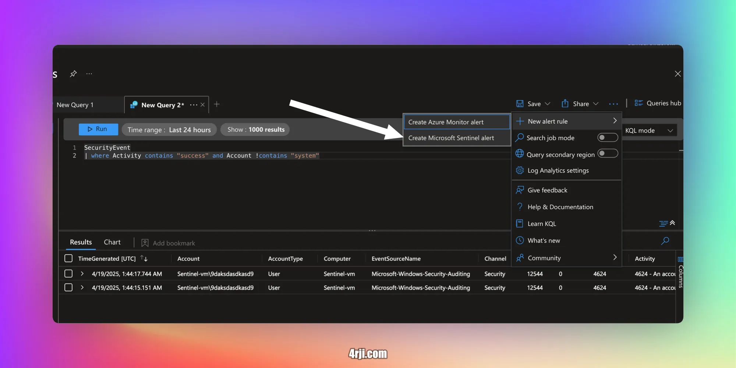Select Learn KQL
Image resolution: width=736 pixels, height=368 pixels.
click(x=541, y=223)
